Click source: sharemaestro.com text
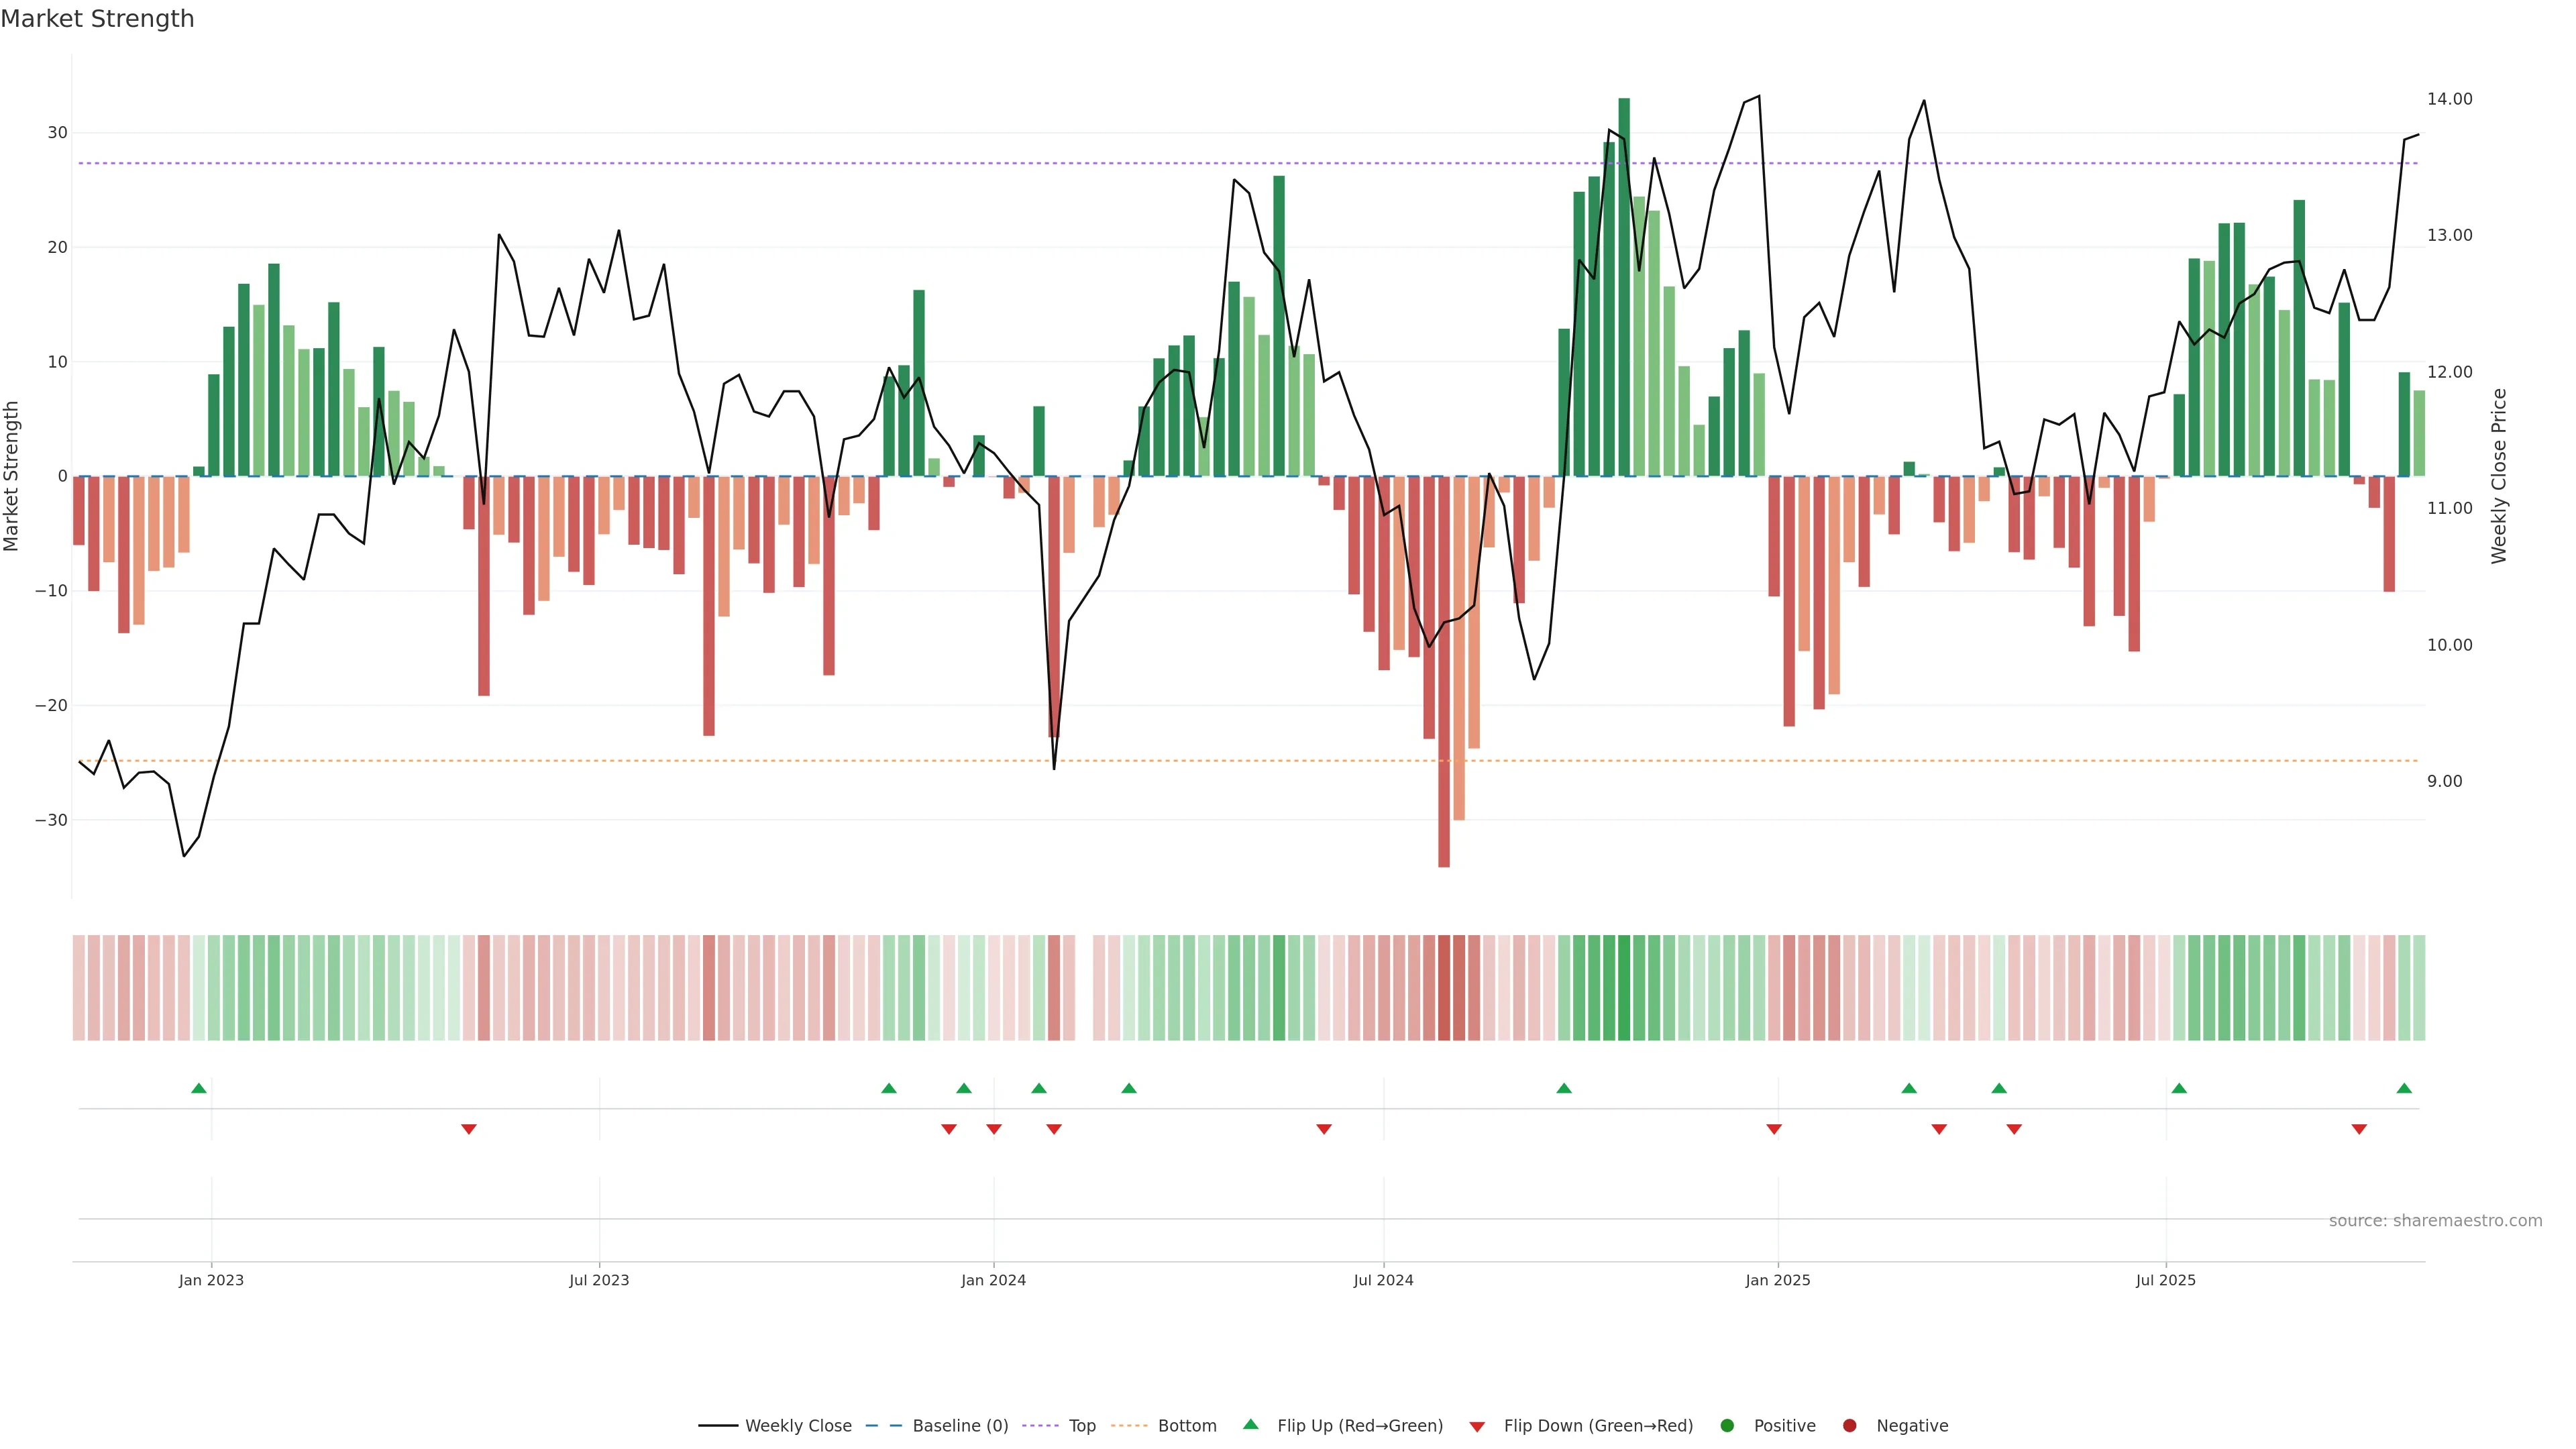This screenshot has height=1449, width=2576. click(2435, 1220)
